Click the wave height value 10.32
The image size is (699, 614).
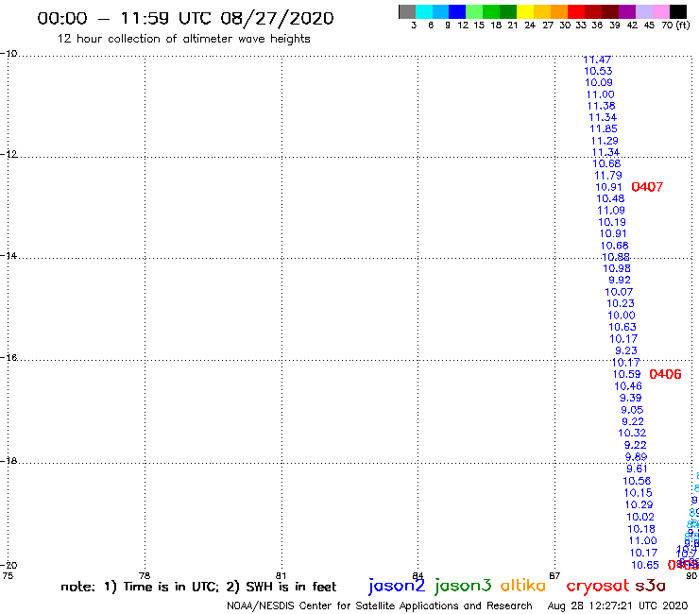tap(632, 433)
